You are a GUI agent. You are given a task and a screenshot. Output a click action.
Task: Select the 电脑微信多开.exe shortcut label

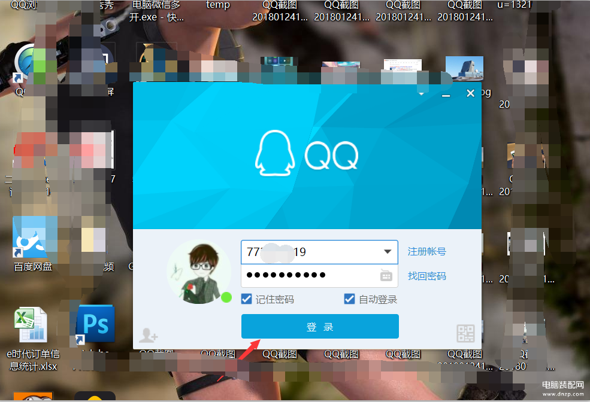coord(156,11)
